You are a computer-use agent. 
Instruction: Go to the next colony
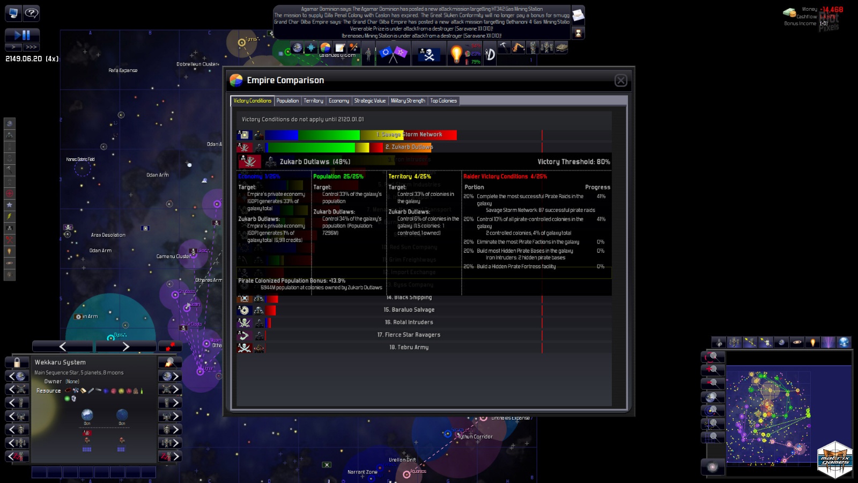point(171,376)
